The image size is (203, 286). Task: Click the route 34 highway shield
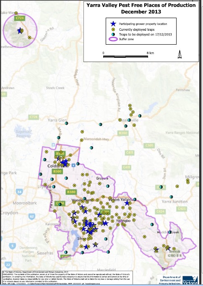(19, 192)
